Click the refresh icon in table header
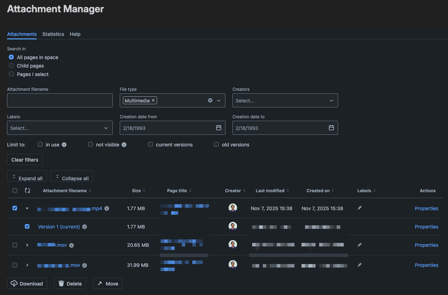 pos(27,191)
